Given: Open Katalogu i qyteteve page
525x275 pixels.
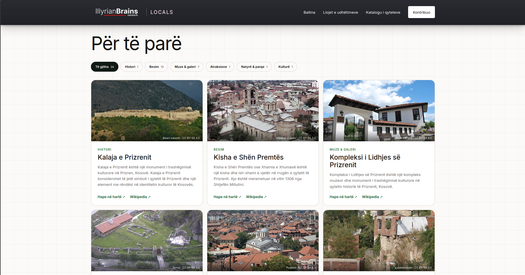Looking at the screenshot, I should (383, 12).
